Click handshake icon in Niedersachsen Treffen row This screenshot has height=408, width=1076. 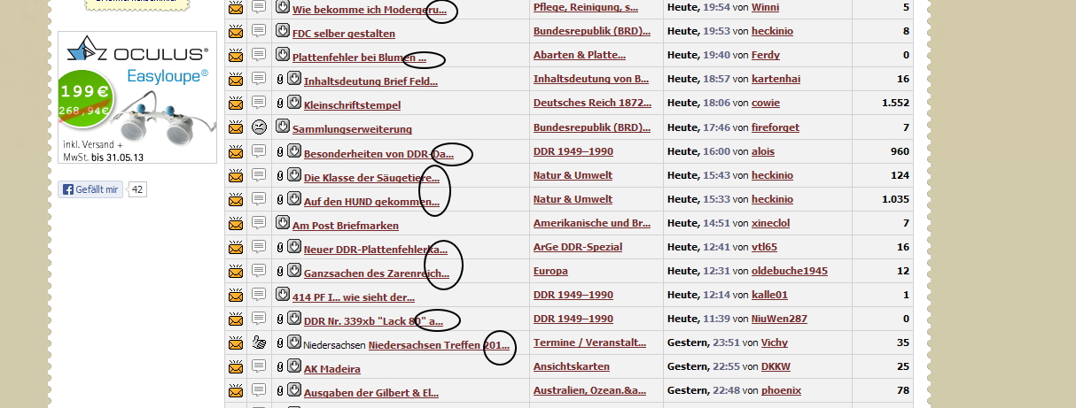(259, 343)
